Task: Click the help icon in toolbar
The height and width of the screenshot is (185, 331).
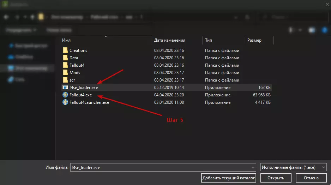Action: (x=325, y=30)
